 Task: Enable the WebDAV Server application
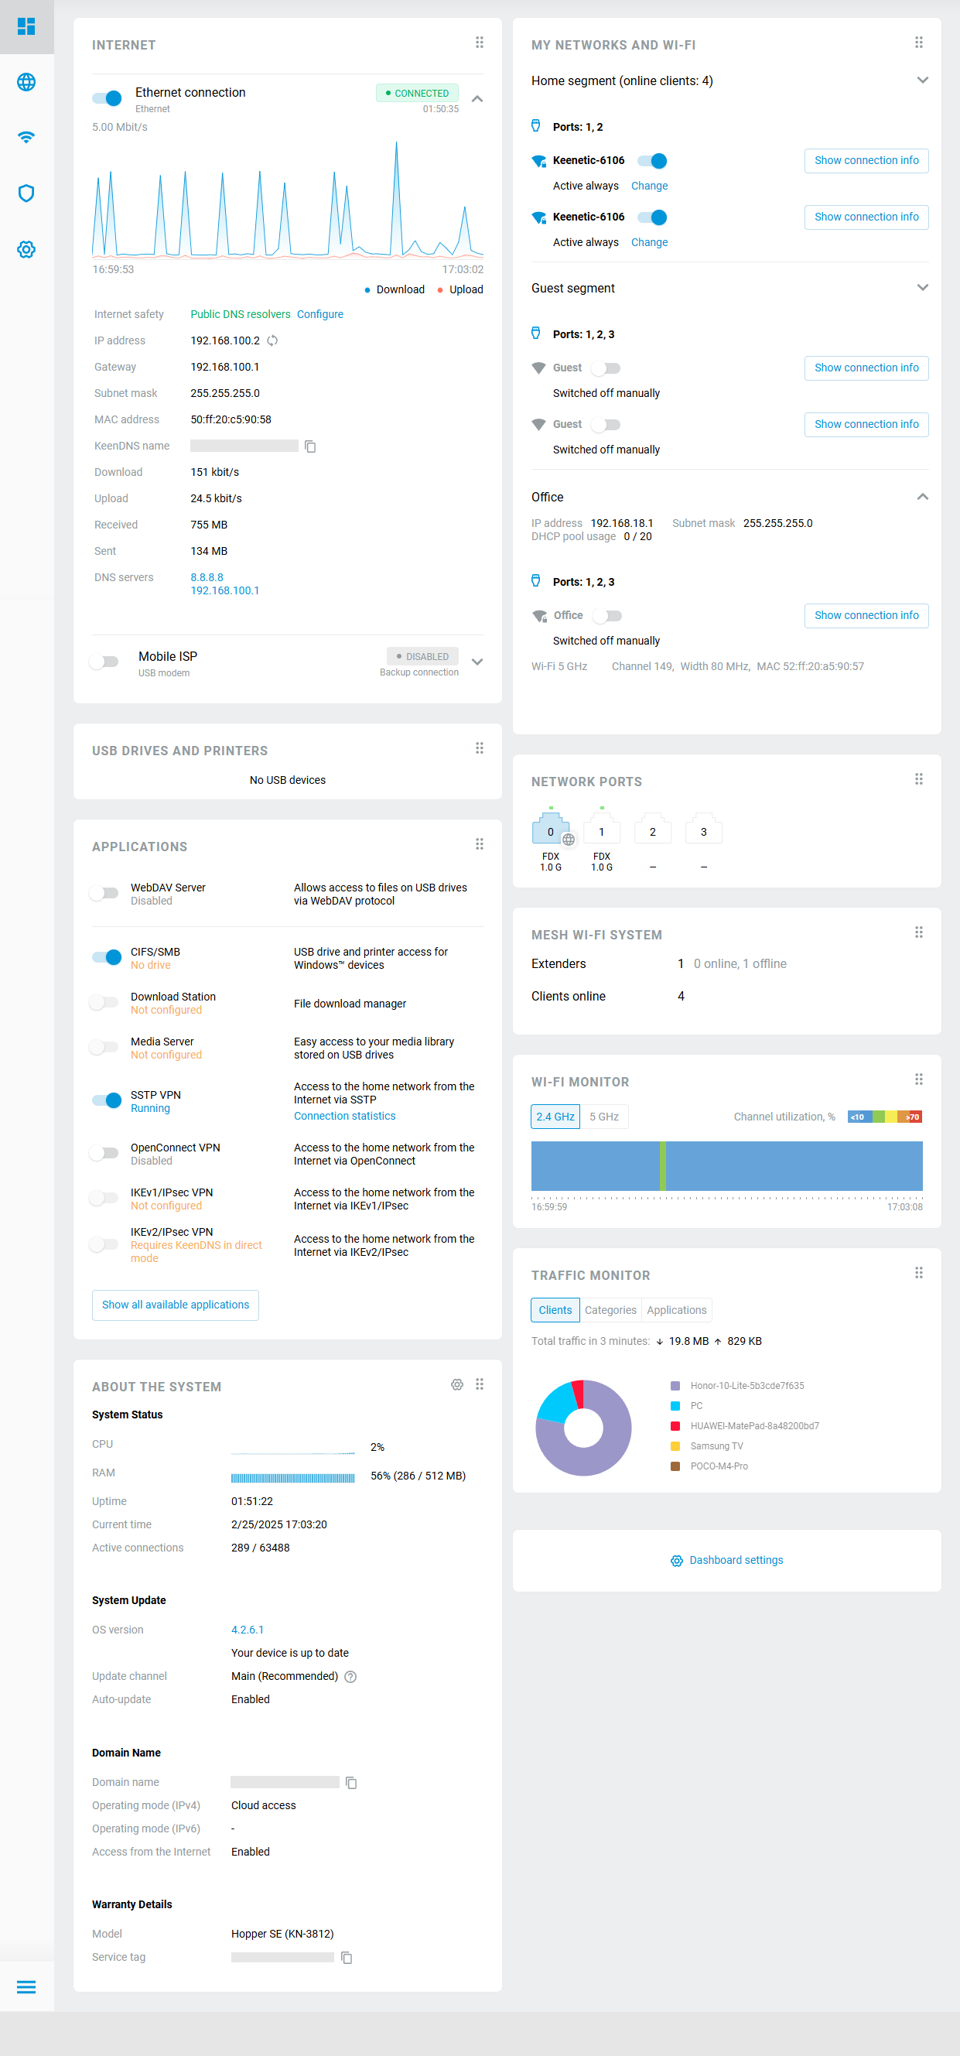[x=104, y=893]
